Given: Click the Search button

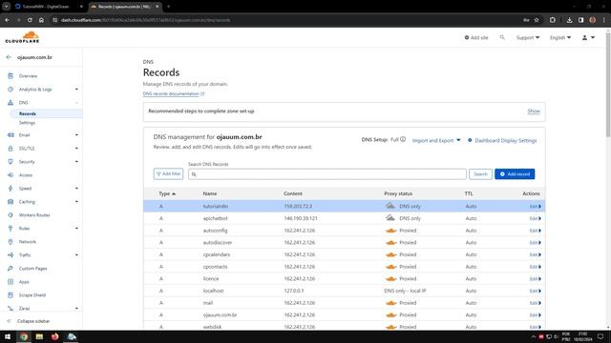Looking at the screenshot, I should click(480, 174).
